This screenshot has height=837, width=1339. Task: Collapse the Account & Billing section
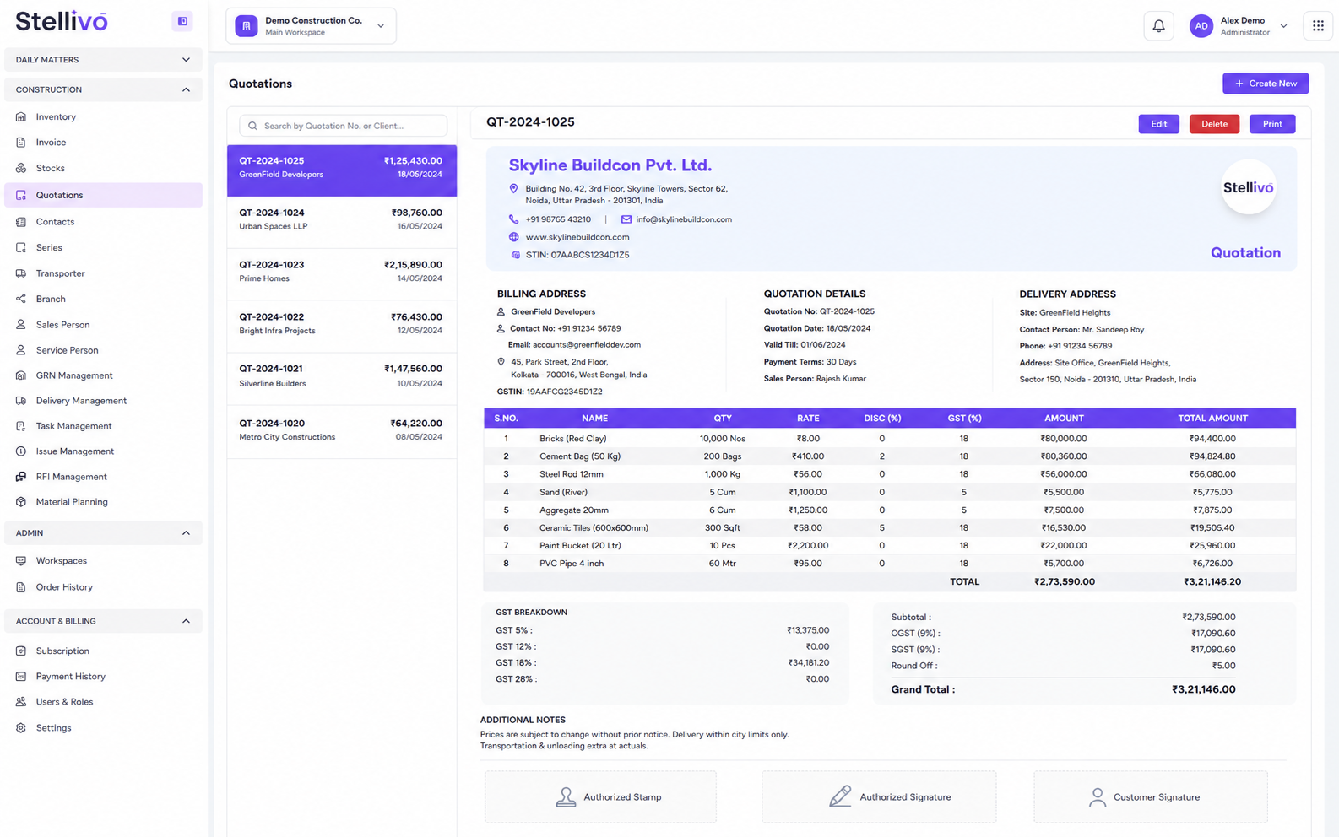[103, 621]
